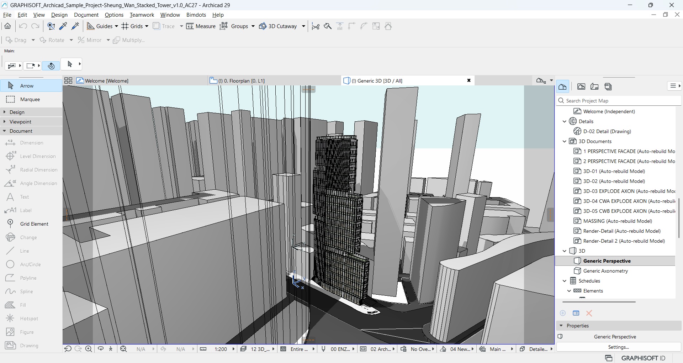This screenshot has width=683, height=363.
Task: Switch to the 0. Floorplan tab
Action: 241,81
